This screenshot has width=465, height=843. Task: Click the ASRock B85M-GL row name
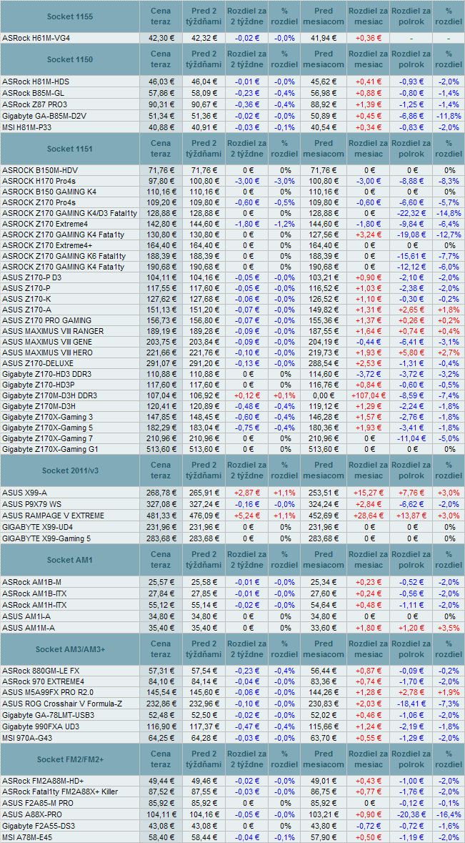click(x=34, y=93)
